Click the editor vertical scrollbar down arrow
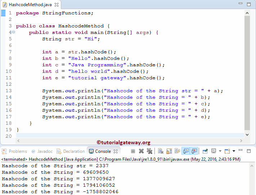 247,135
